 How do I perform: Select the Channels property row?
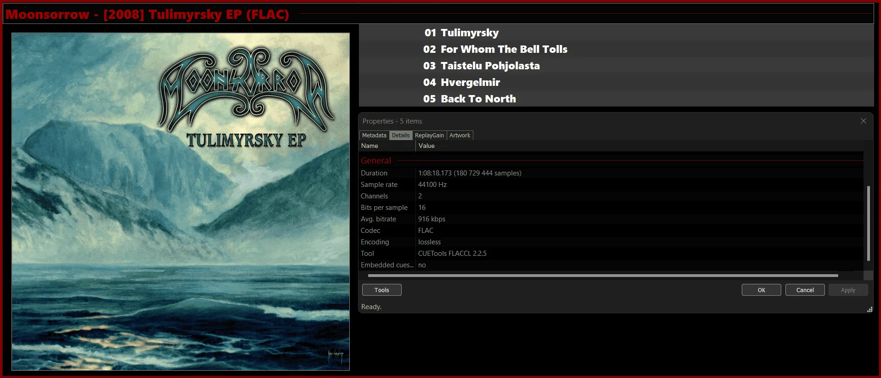coord(611,196)
